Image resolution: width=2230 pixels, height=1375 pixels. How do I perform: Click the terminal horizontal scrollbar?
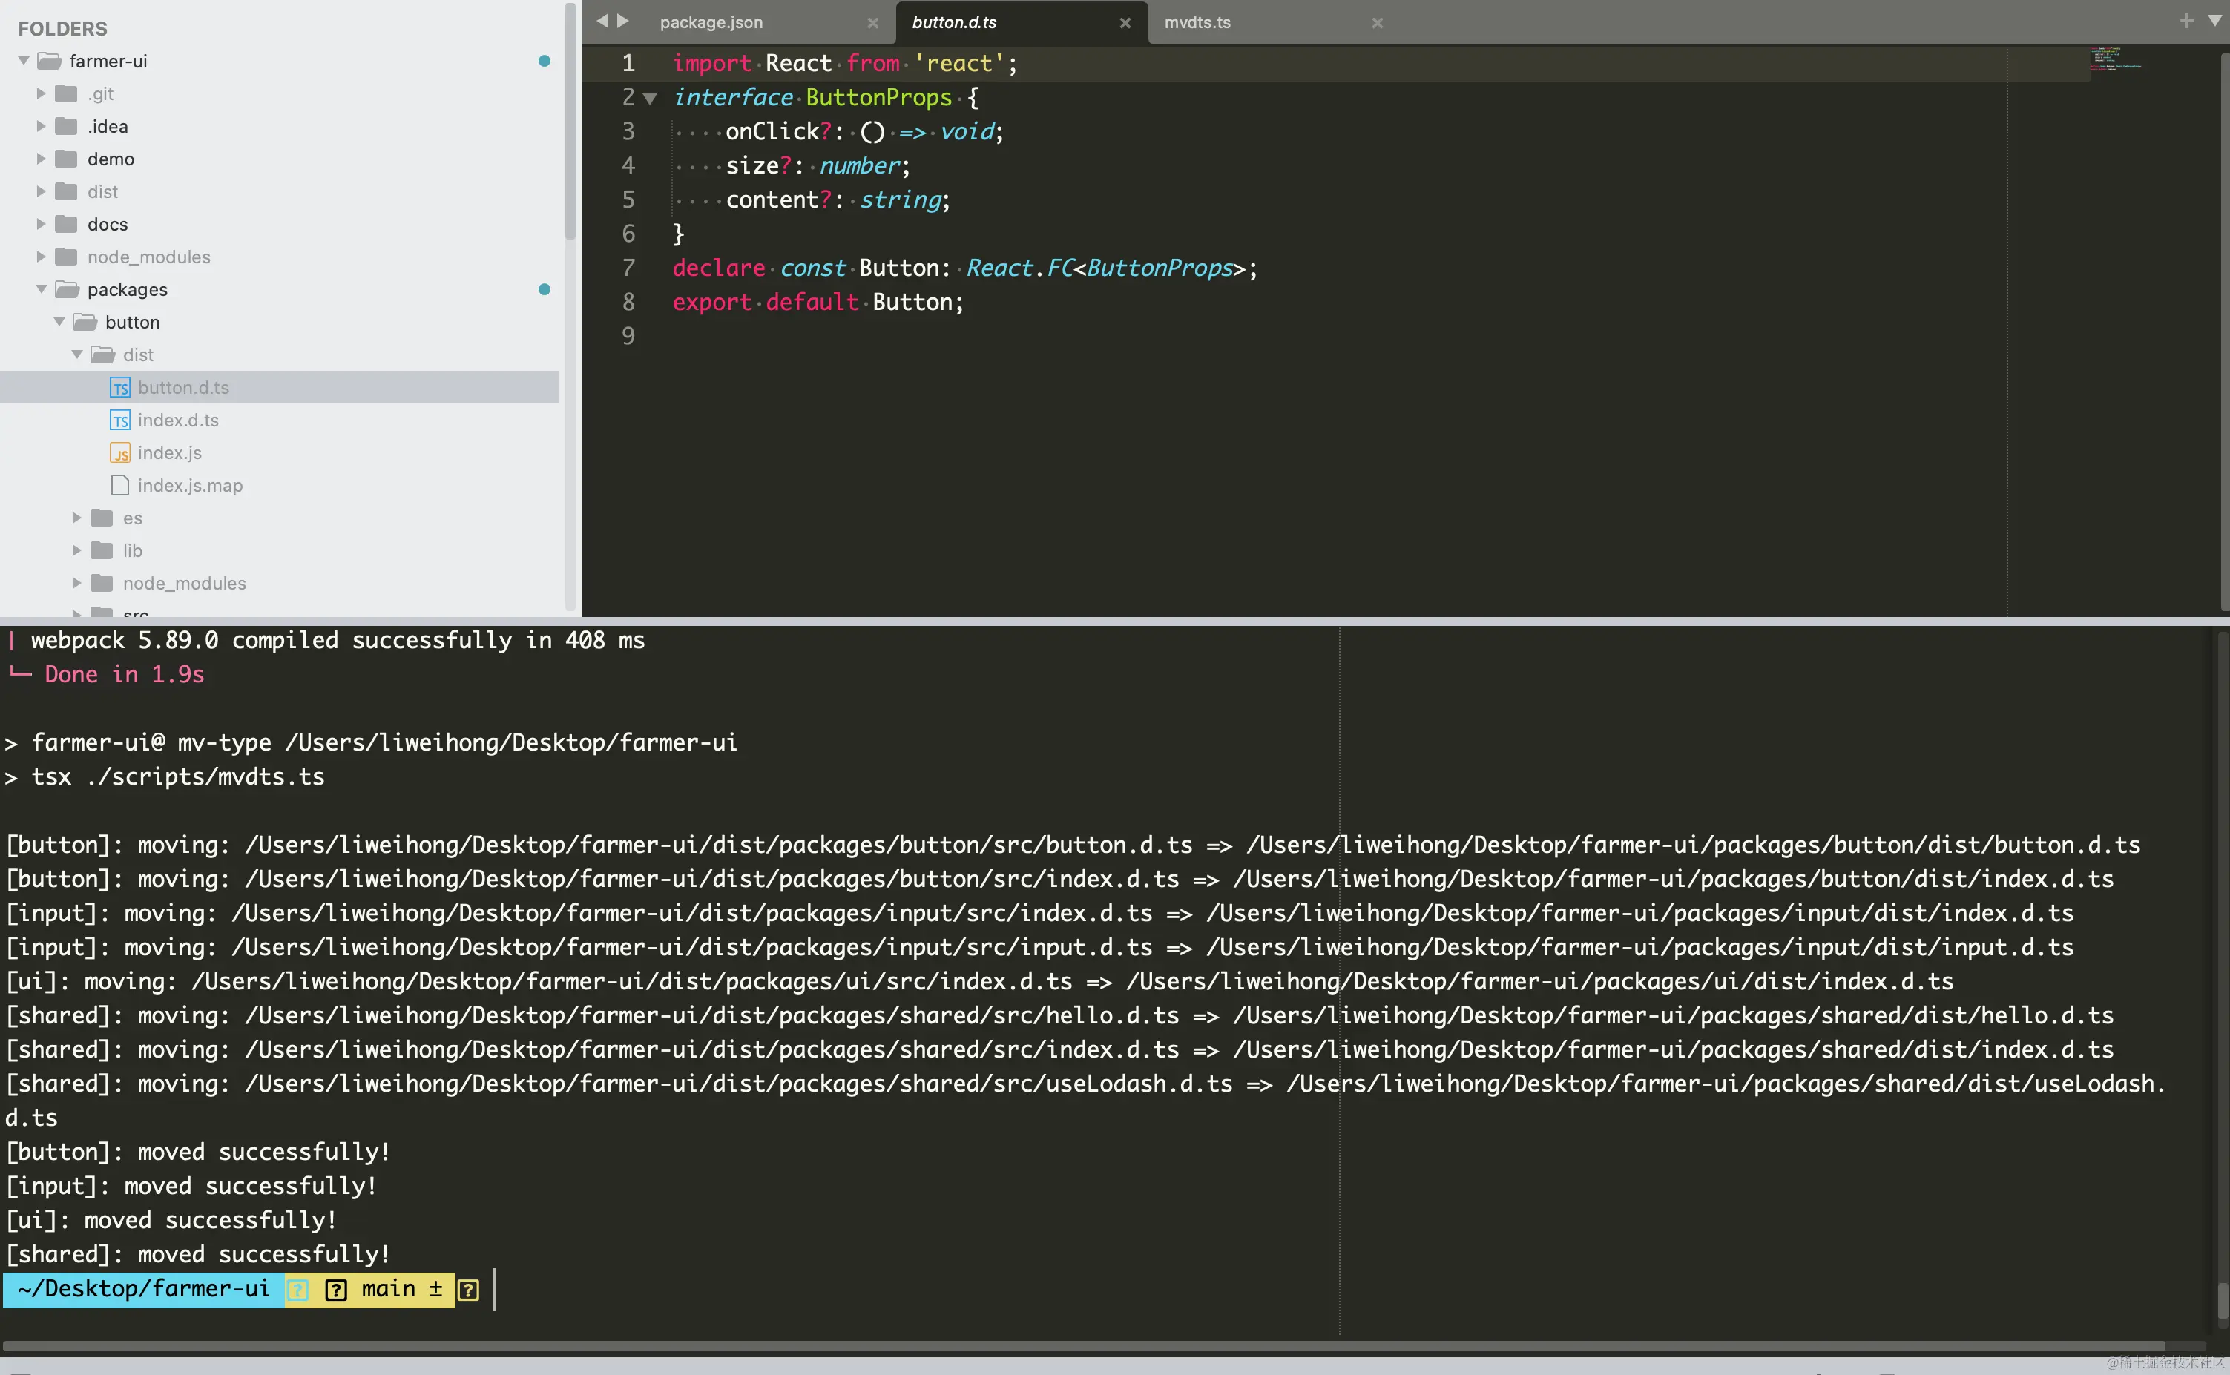[1083, 1346]
